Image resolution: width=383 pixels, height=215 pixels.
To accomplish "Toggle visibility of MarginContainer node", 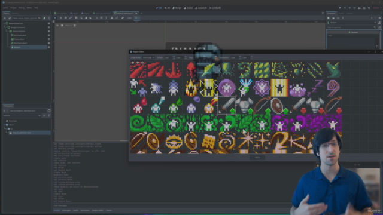I will point(49,27).
